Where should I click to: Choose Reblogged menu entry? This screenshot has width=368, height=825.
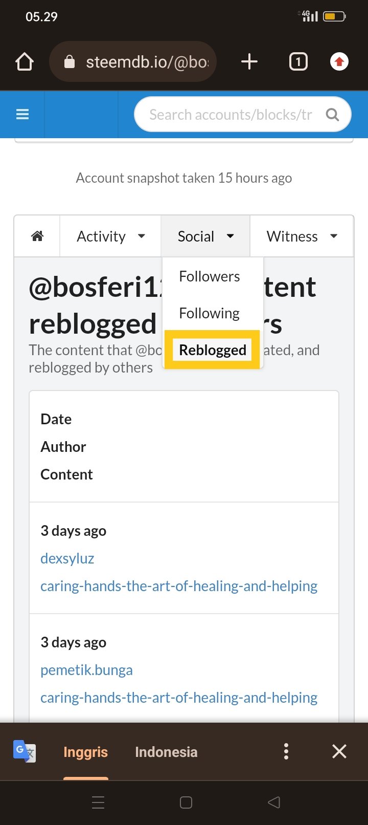click(213, 350)
